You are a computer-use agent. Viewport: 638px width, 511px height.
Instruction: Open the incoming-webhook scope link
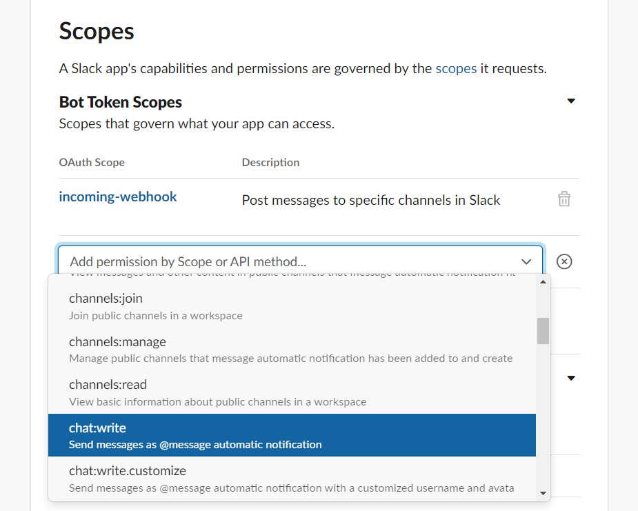point(118,197)
